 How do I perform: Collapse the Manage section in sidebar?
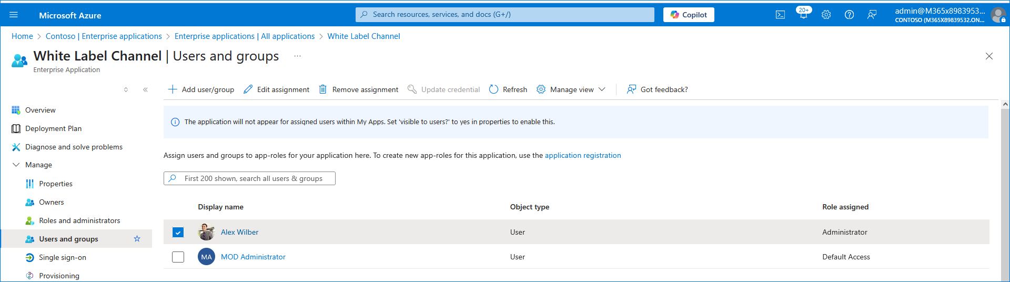[x=16, y=165]
